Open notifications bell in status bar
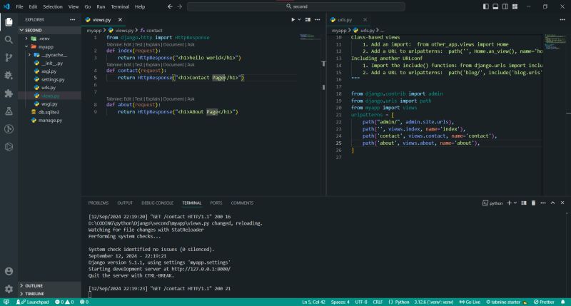571x306 pixels. 563,302
